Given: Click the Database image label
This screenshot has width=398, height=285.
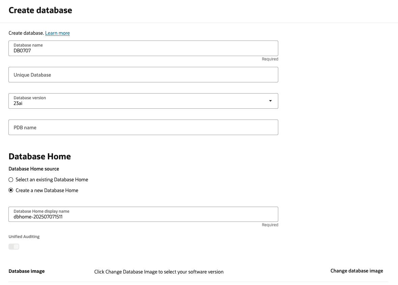Looking at the screenshot, I should click(27, 271).
